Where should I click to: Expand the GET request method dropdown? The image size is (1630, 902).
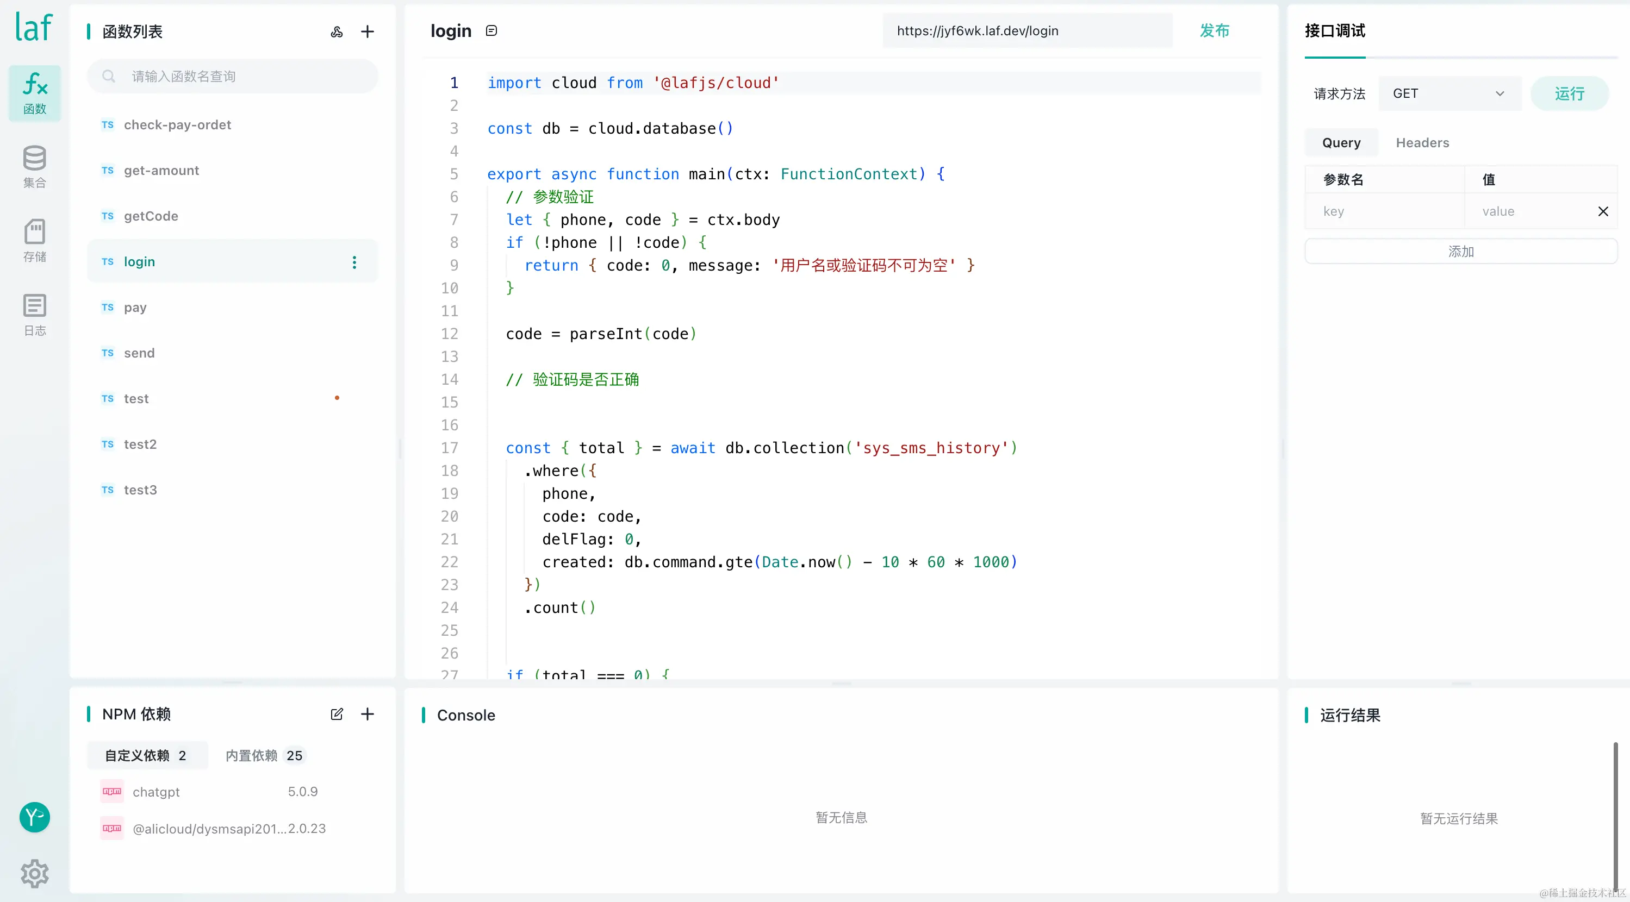point(1449,93)
